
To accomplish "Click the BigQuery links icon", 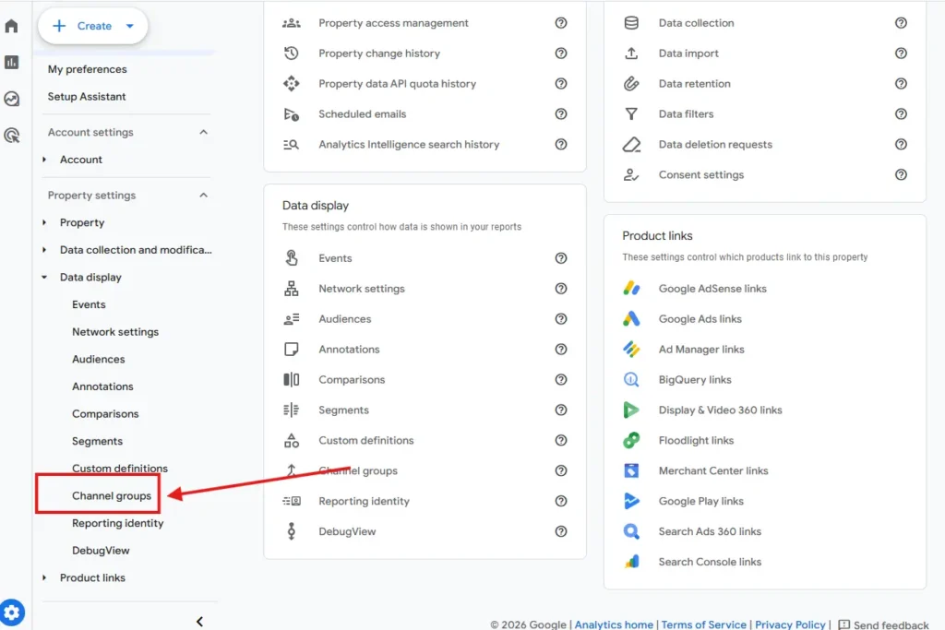I will tap(631, 379).
